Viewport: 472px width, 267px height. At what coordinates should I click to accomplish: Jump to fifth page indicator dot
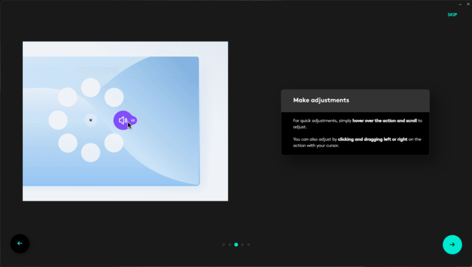click(x=248, y=245)
